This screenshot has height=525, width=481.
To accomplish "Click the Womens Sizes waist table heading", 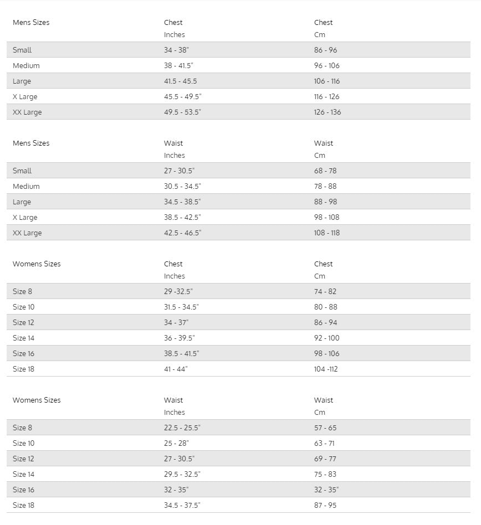I will click(x=37, y=400).
